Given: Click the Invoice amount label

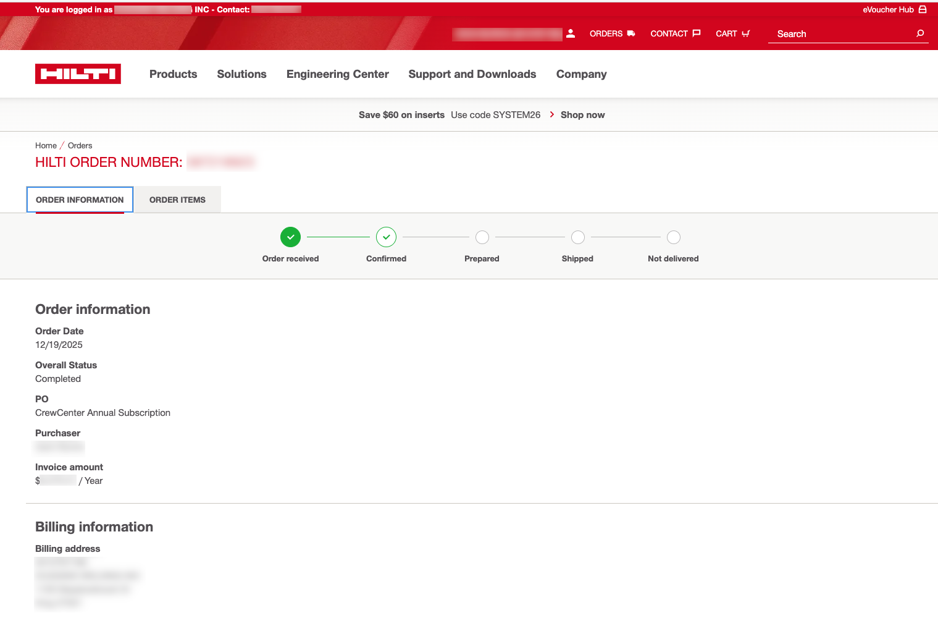Looking at the screenshot, I should (69, 467).
